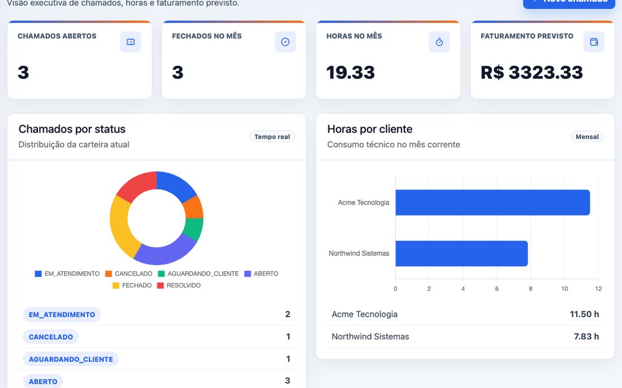This screenshot has width=622, height=388.
Task: Click the 11.50 h value for Acme Tecnologia
Action: click(x=584, y=314)
